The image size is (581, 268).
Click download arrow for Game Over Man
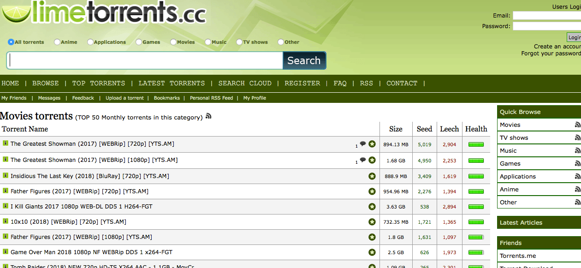[x=6, y=251]
